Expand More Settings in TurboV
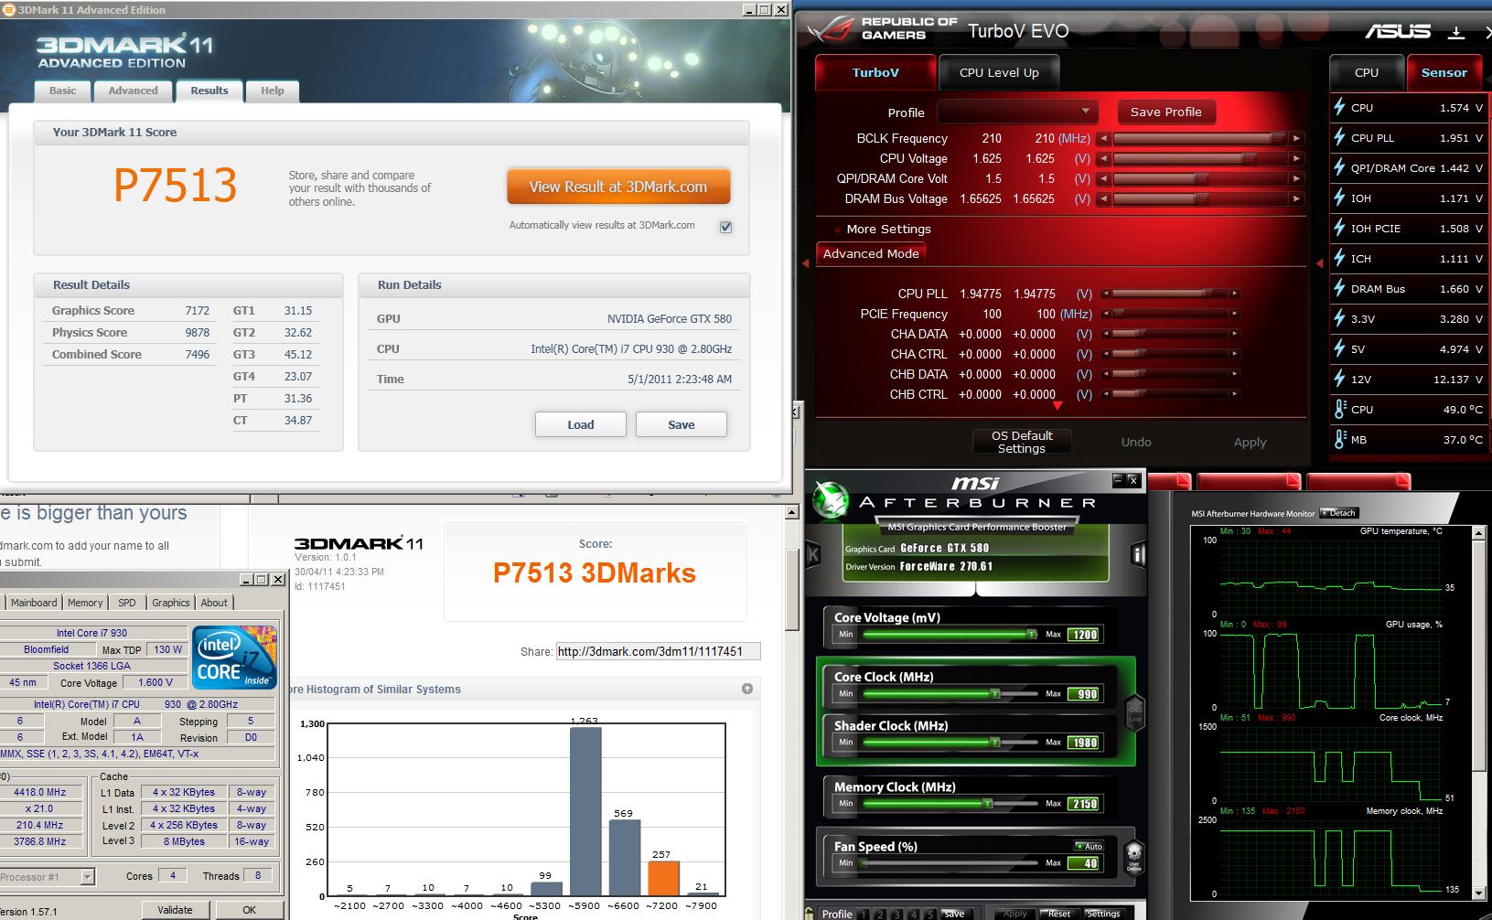The width and height of the screenshot is (1492, 920). [888, 229]
